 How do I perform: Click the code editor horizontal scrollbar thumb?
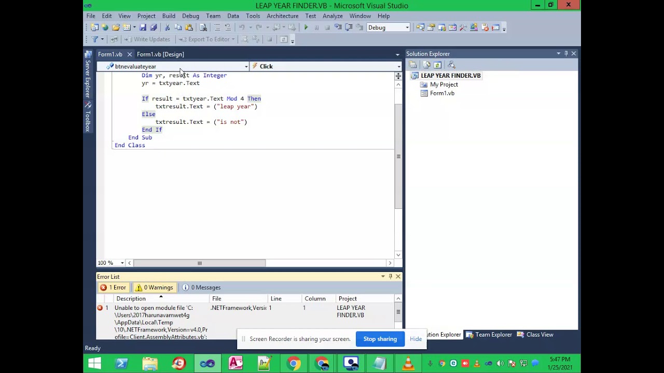pyautogui.click(x=200, y=263)
